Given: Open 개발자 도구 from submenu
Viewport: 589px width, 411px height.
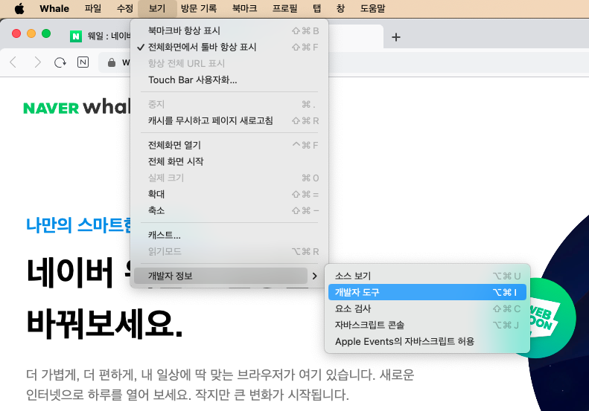Looking at the screenshot, I should [x=427, y=292].
